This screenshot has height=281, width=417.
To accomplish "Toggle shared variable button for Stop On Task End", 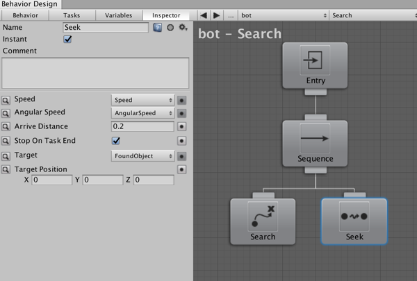I will (181, 141).
